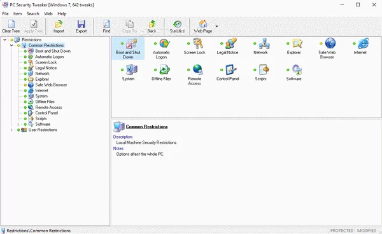Open the Search menu

pyautogui.click(x=33, y=13)
